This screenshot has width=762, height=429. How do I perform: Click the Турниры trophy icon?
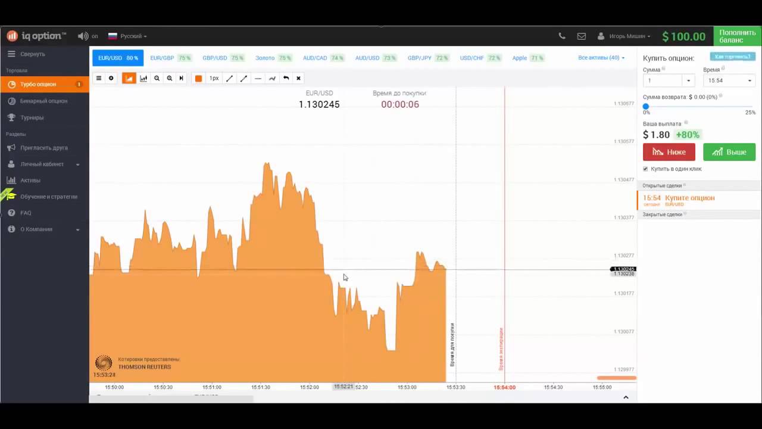coord(11,117)
